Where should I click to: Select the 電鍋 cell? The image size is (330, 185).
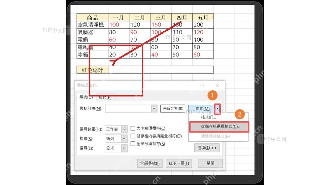92,40
